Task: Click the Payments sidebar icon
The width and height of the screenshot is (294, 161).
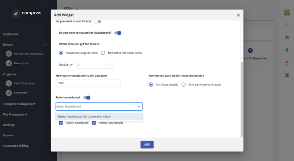Action: click(x=8, y=93)
